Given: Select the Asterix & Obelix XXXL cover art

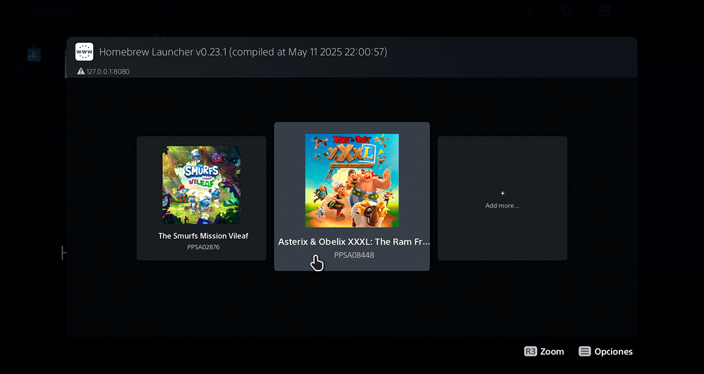Looking at the screenshot, I should click(x=352, y=180).
